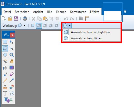The height and width of the screenshot is (107, 134).
Task: Select the Shapes tool
Action: pyautogui.click(x=8, y=100)
